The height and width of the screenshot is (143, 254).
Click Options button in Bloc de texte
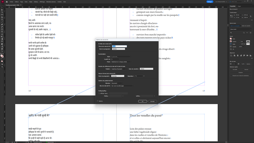point(248,64)
